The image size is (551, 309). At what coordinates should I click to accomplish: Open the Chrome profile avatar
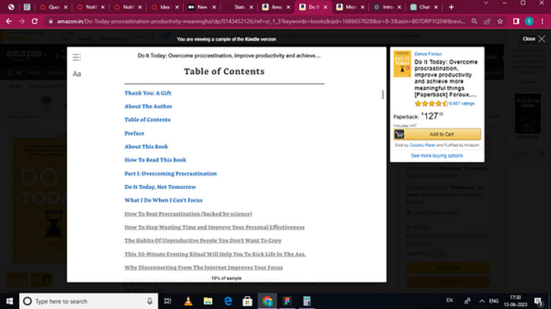pos(529,21)
